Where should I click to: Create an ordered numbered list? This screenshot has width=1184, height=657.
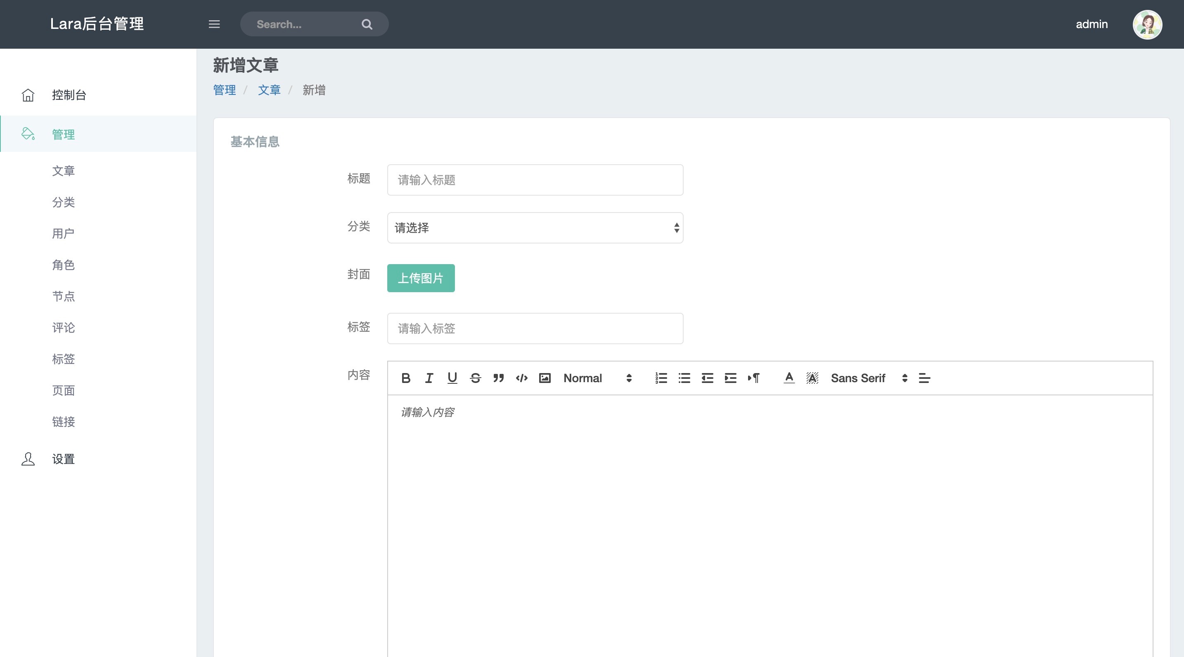(661, 378)
